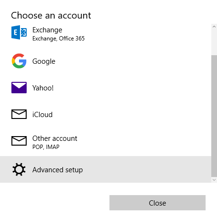This screenshot has height=217, width=217.
Task: Choose the Other account label
Action: (x=55, y=138)
